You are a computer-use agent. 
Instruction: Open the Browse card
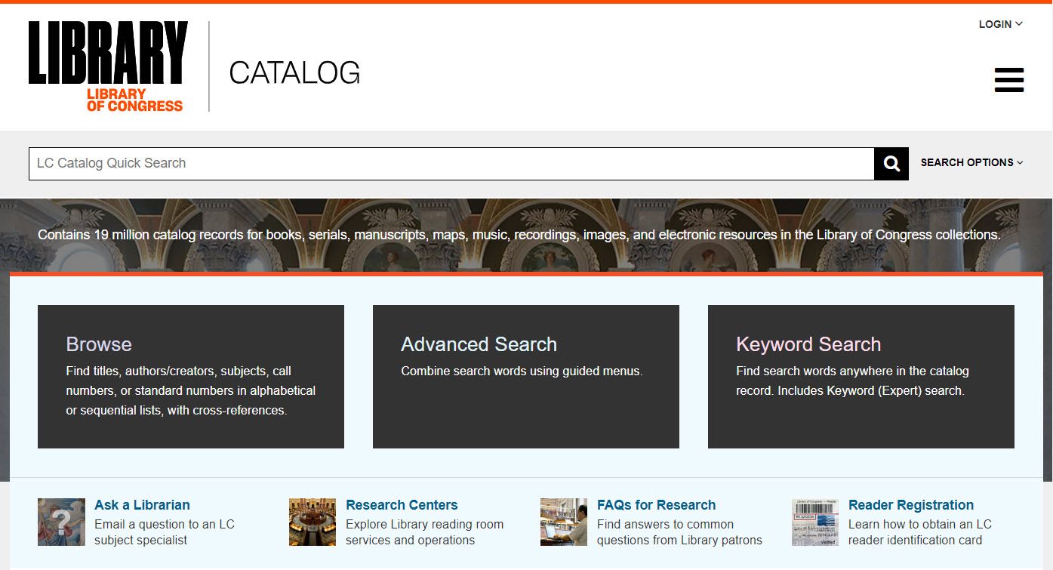pos(191,377)
